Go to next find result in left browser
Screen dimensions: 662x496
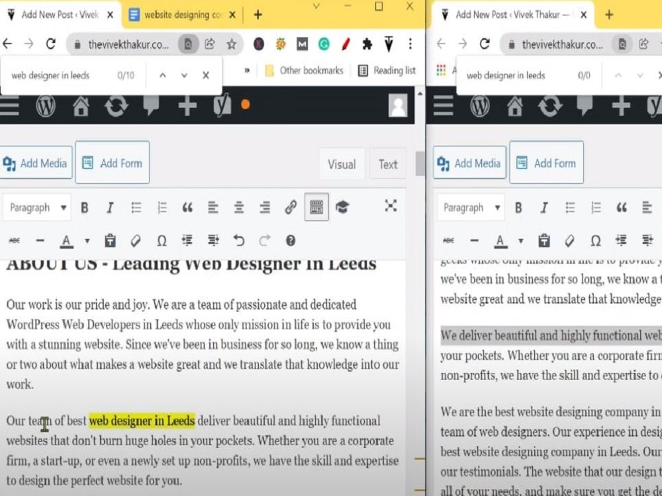point(184,75)
